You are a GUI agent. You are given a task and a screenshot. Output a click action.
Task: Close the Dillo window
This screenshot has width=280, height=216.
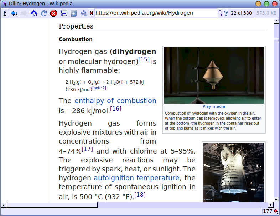pyautogui.click(x=274, y=4)
